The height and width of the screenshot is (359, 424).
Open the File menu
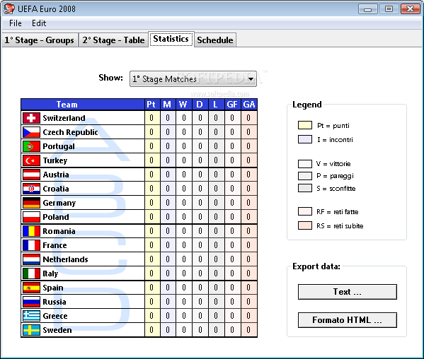coord(15,23)
